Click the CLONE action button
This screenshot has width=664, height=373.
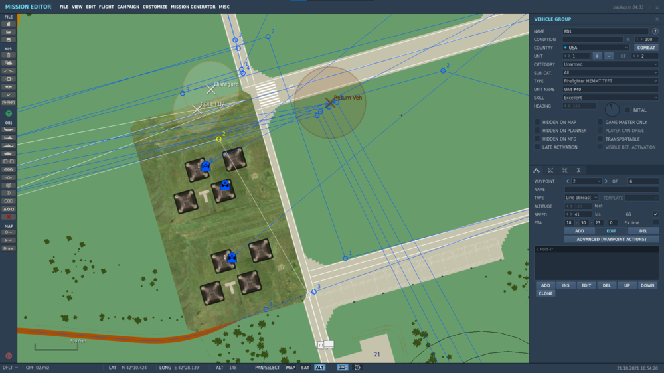[x=545, y=293]
